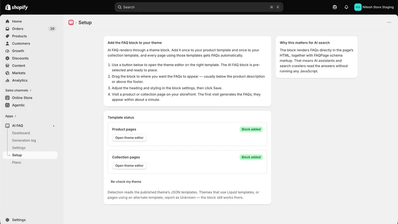398x224 pixels.
Task: Open AI FAQ Settings subpage
Action: (x=18, y=148)
